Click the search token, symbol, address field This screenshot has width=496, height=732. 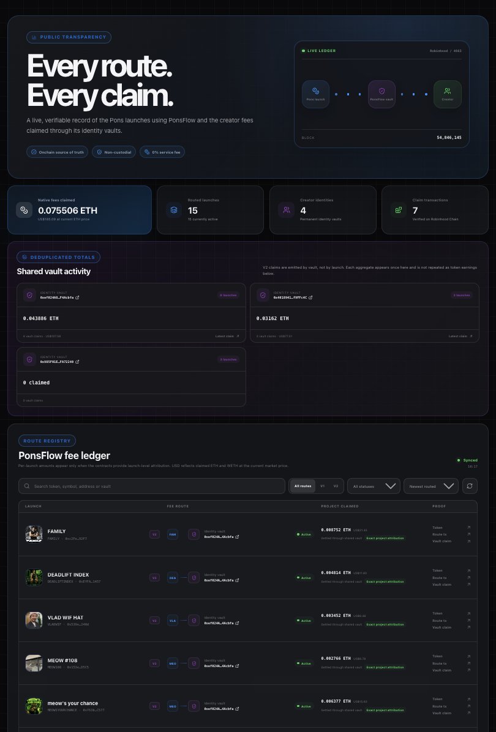click(x=152, y=486)
